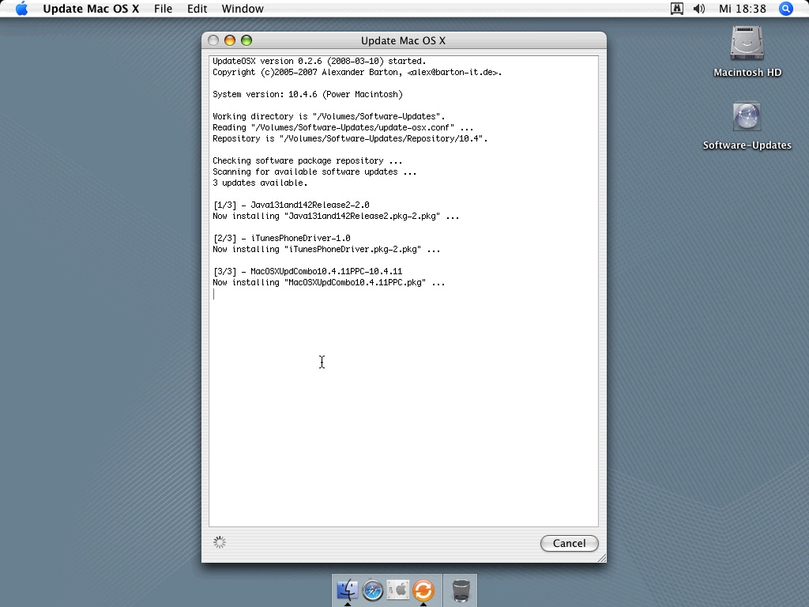
Task: Click the binoculars menu bar icon
Action: coord(676,9)
